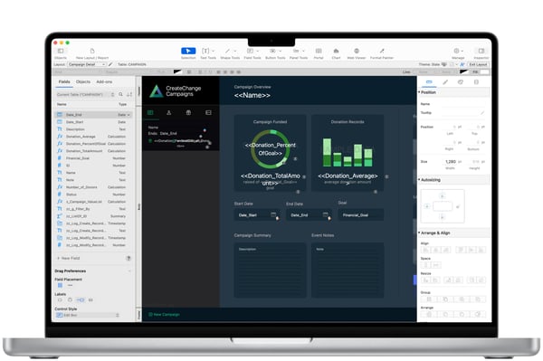The image size is (543, 361).
Task: Toggle the Inspector pane toolbar icon
Action: [x=481, y=51]
